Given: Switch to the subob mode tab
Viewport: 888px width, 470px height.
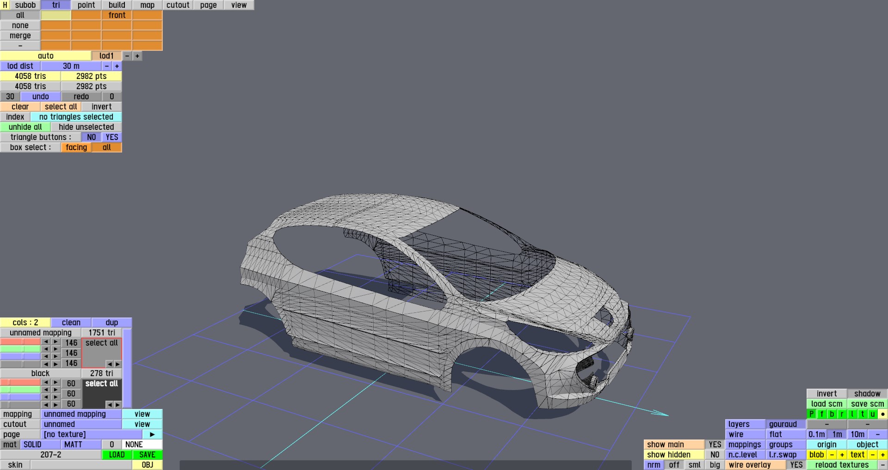Looking at the screenshot, I should point(25,5).
